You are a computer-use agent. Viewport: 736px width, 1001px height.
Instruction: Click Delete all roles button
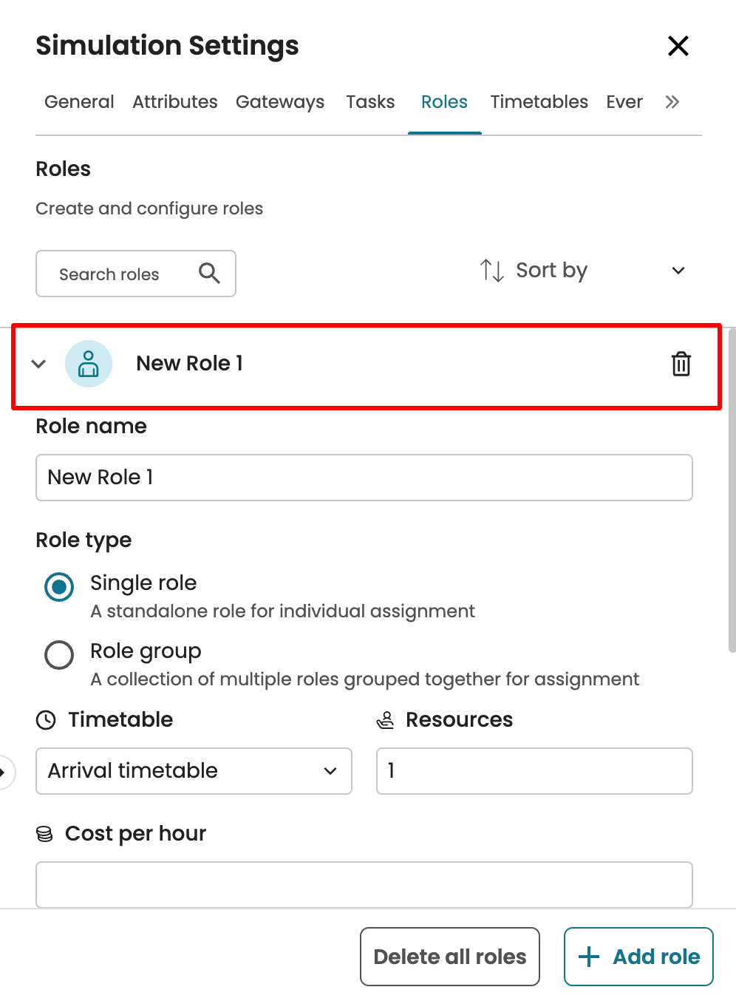click(450, 957)
